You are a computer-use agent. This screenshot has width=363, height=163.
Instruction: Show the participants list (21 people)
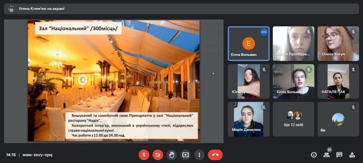point(326,155)
